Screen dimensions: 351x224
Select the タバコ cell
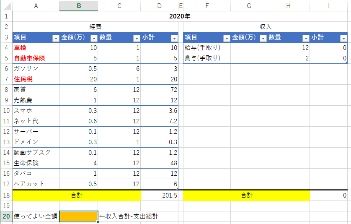36,174
